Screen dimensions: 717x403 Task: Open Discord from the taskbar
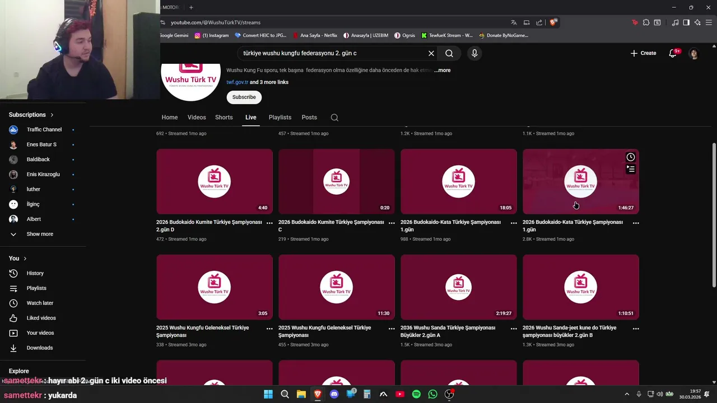pos(334,394)
